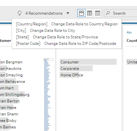Viewport: 137px width, 131px height.
Task: Switch to profile pane view icon
Action: (81, 13)
